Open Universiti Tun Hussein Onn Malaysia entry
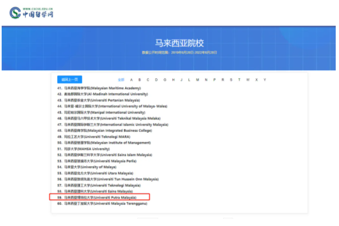 [x=108, y=179]
